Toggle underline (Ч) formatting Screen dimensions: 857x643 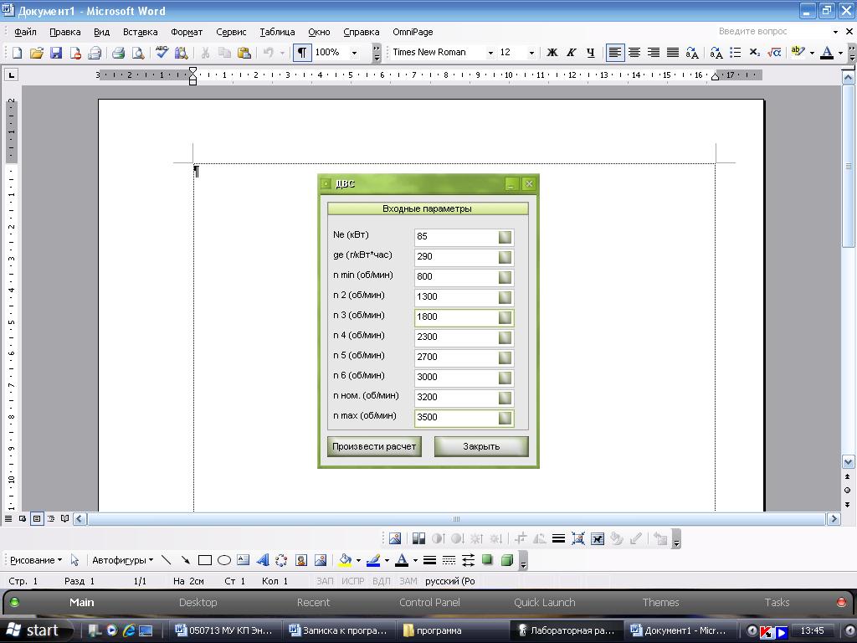coord(590,53)
